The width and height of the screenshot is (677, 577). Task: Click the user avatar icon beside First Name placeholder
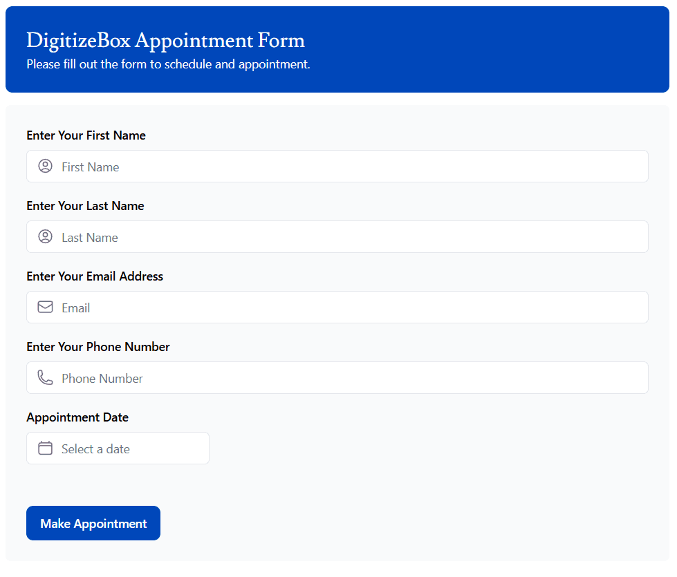point(45,166)
